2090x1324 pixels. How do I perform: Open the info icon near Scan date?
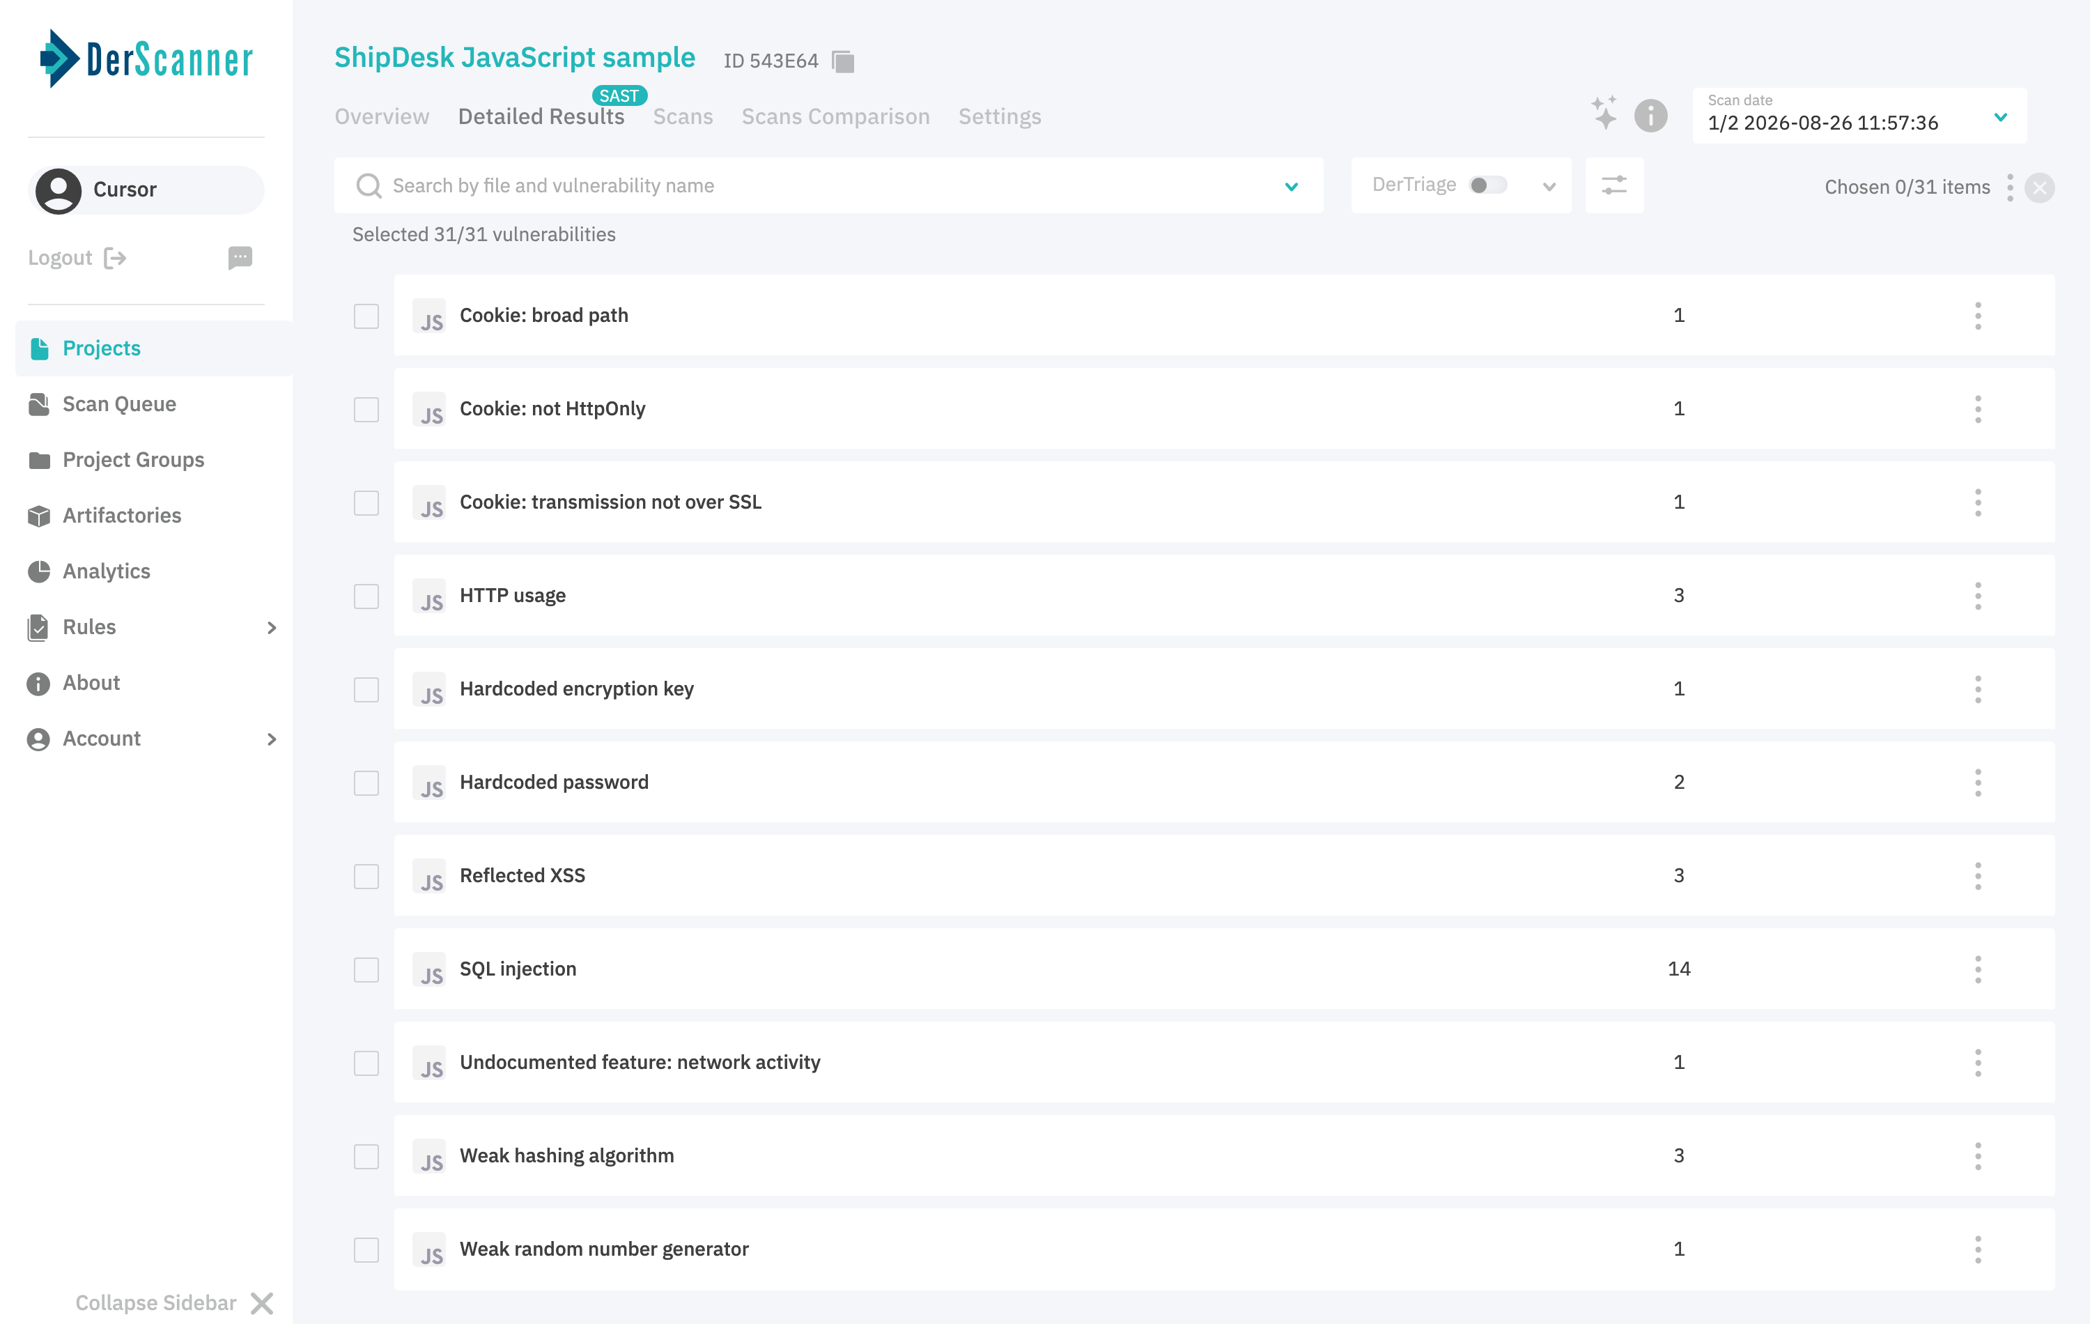pyautogui.click(x=1651, y=116)
